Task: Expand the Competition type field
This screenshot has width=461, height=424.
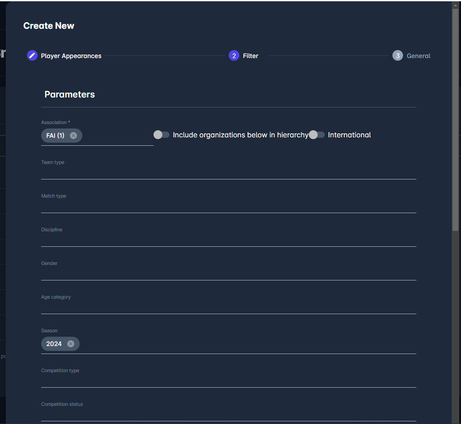Action: pyautogui.click(x=228, y=381)
